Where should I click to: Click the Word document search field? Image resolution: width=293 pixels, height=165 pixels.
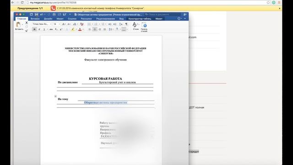tap(163, 14)
